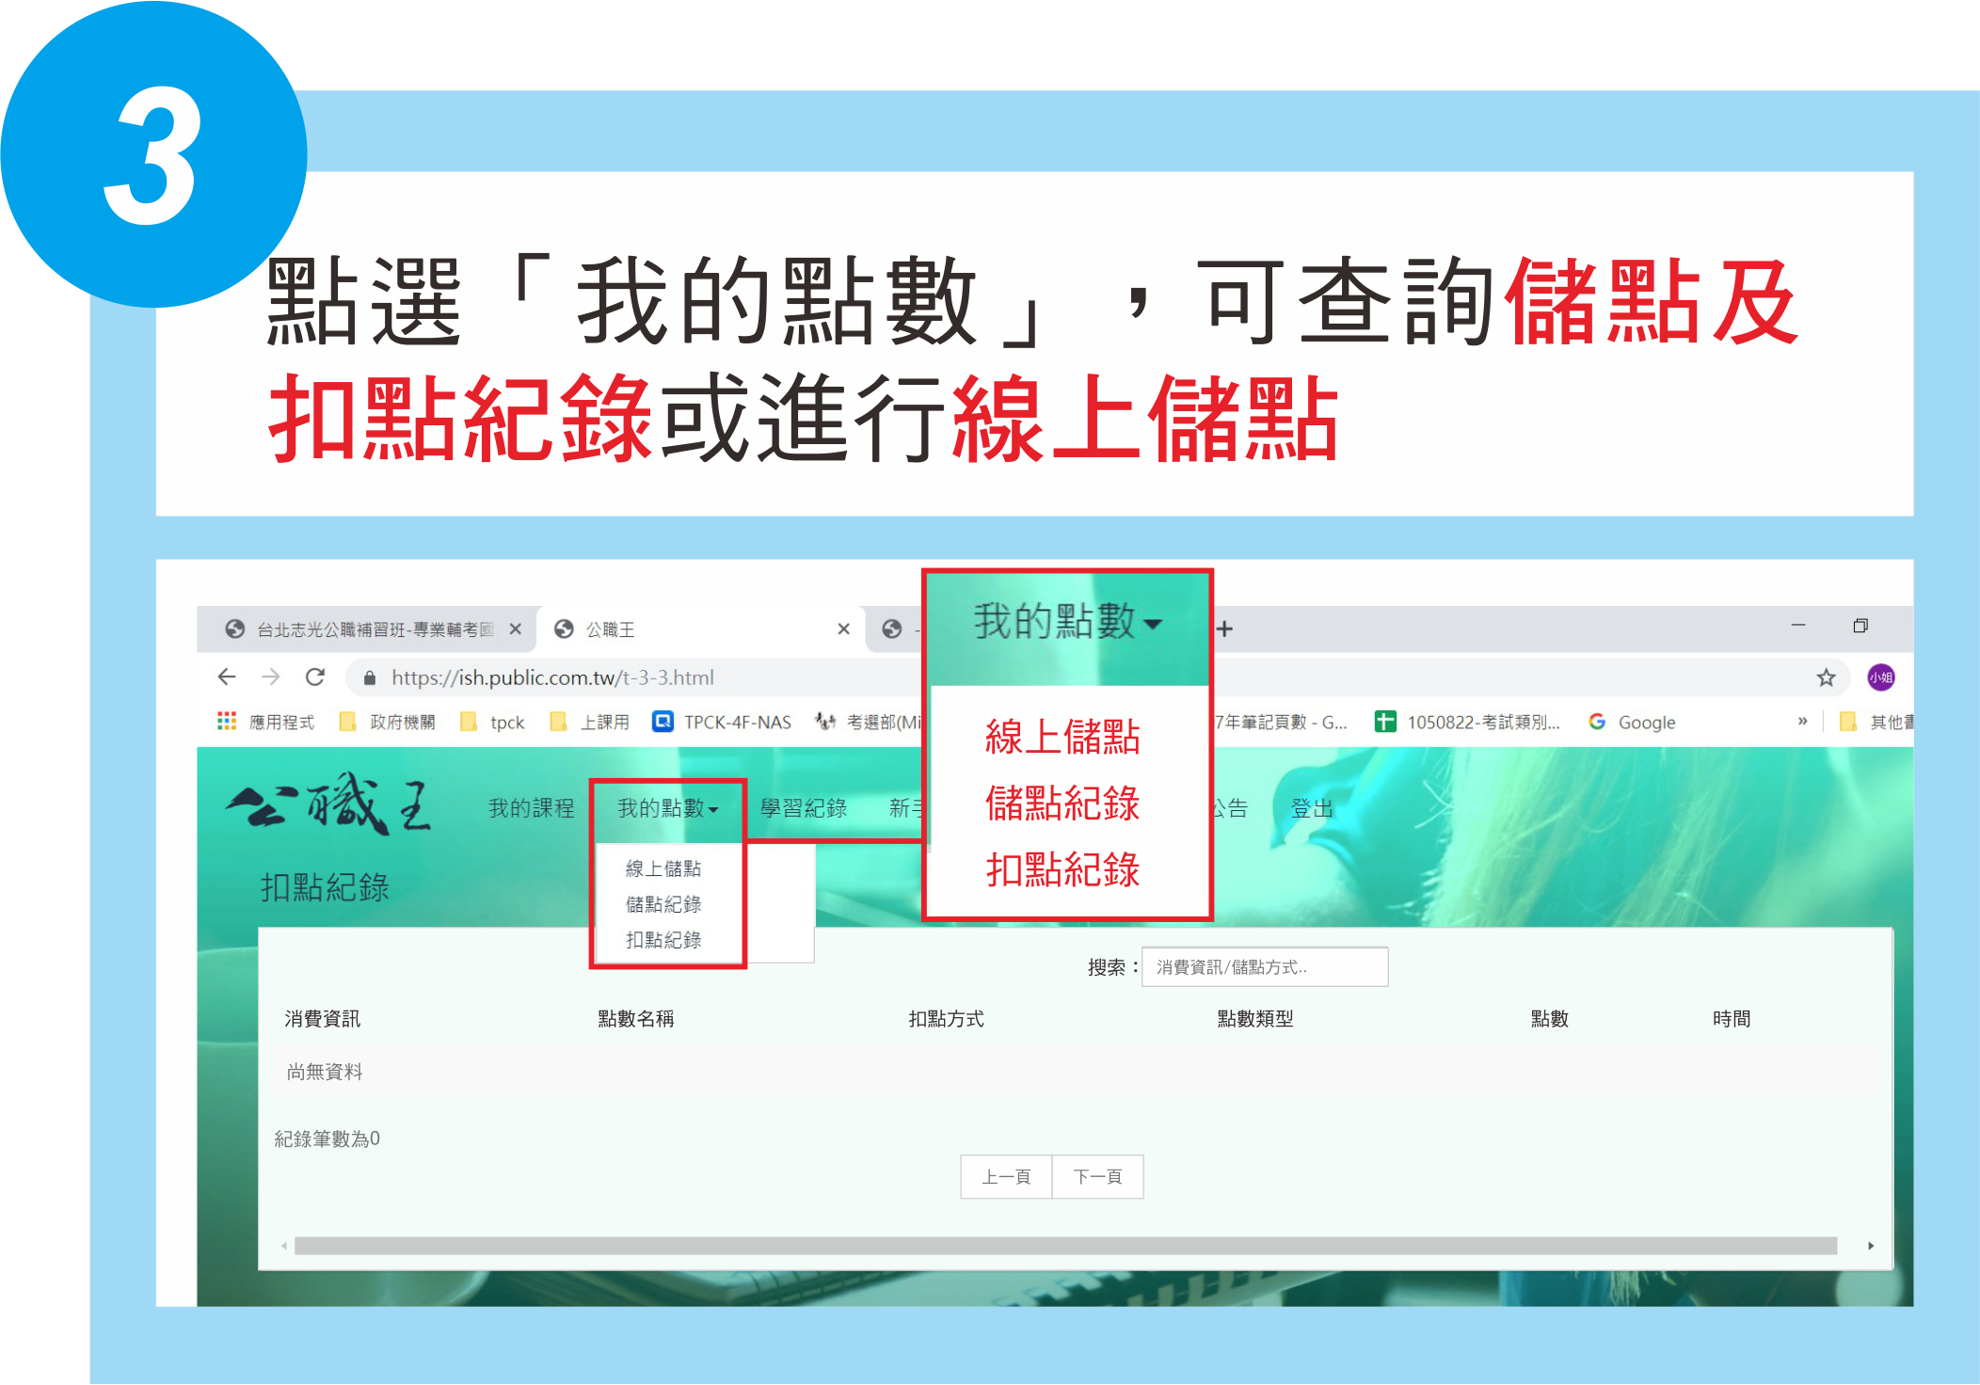
Task: Open the 其他書籤 folder at bookmarks bar end
Action: [1876, 722]
